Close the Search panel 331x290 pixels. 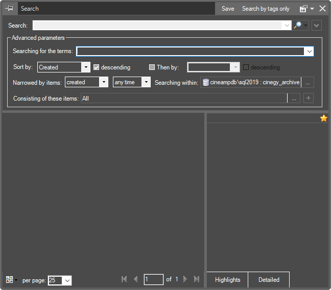pos(322,9)
